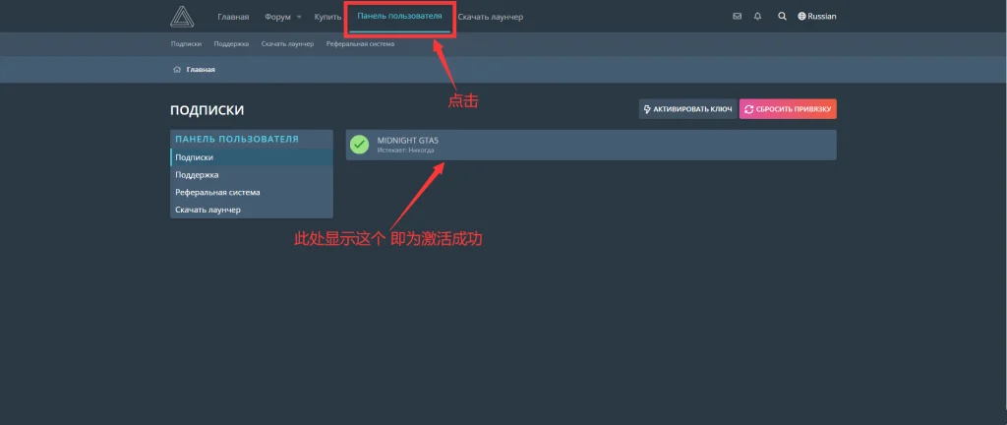Open the messages envelope icon
Screen dimensions: 1007x425
point(738,17)
